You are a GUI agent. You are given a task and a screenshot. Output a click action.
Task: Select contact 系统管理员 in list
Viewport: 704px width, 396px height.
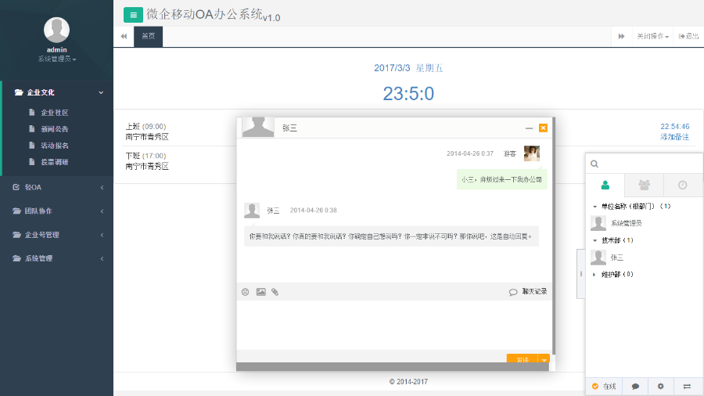tap(645, 223)
